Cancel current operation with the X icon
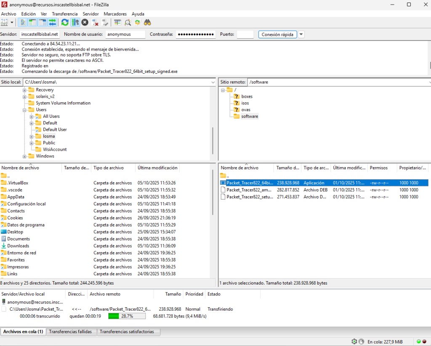This screenshot has width=431, height=346. (x=85, y=22)
